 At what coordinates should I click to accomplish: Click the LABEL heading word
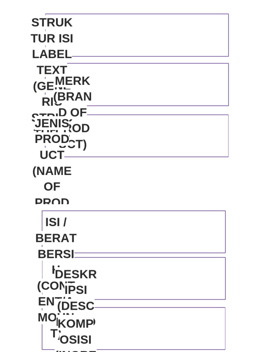(52, 54)
